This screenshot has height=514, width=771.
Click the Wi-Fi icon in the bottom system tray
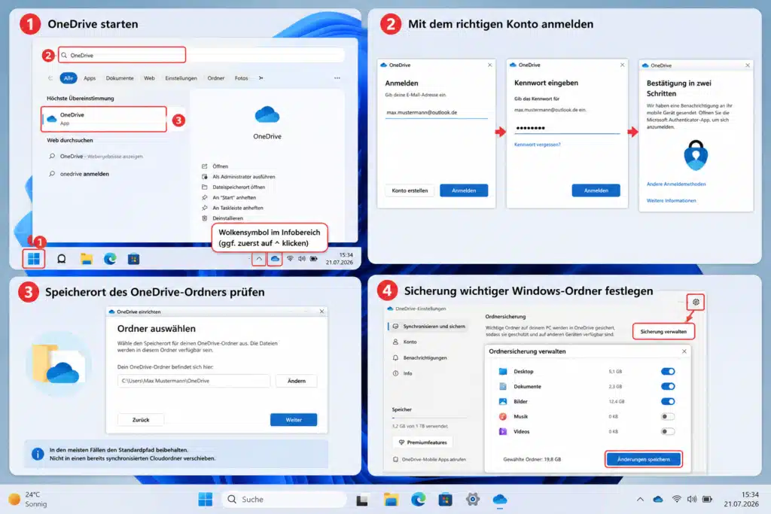click(677, 499)
